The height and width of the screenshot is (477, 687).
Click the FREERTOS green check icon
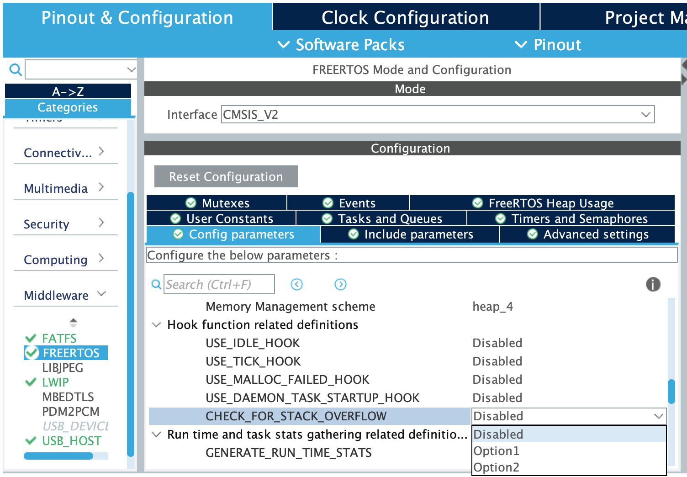(32, 353)
